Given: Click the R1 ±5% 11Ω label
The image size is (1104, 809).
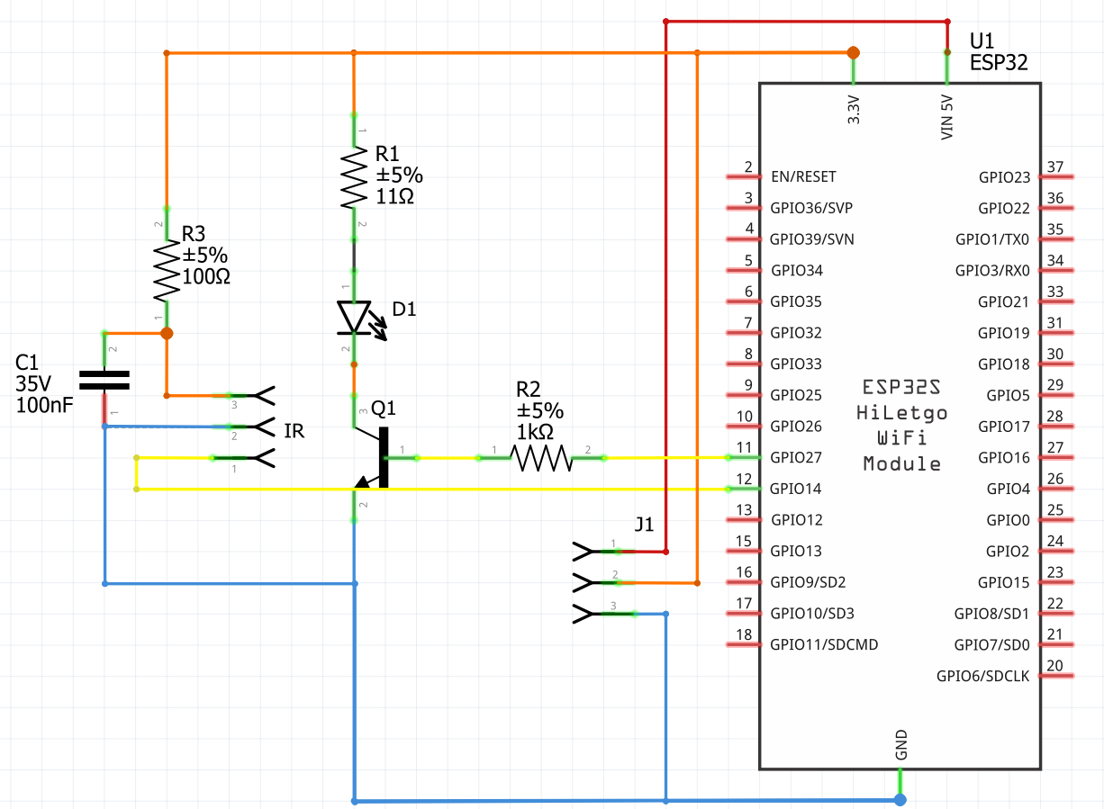Looking at the screenshot, I should tap(399, 175).
